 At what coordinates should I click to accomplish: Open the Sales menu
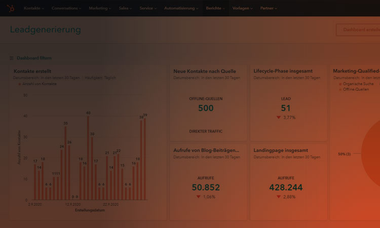[x=125, y=8]
